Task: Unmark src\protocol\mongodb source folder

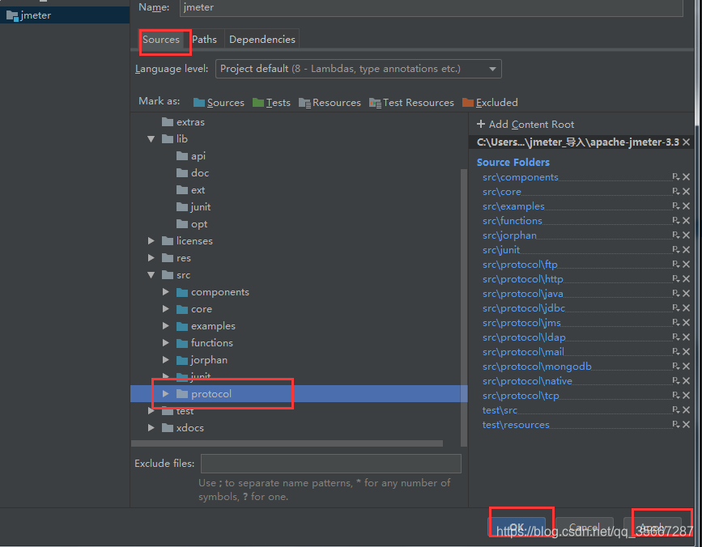Action: click(686, 367)
